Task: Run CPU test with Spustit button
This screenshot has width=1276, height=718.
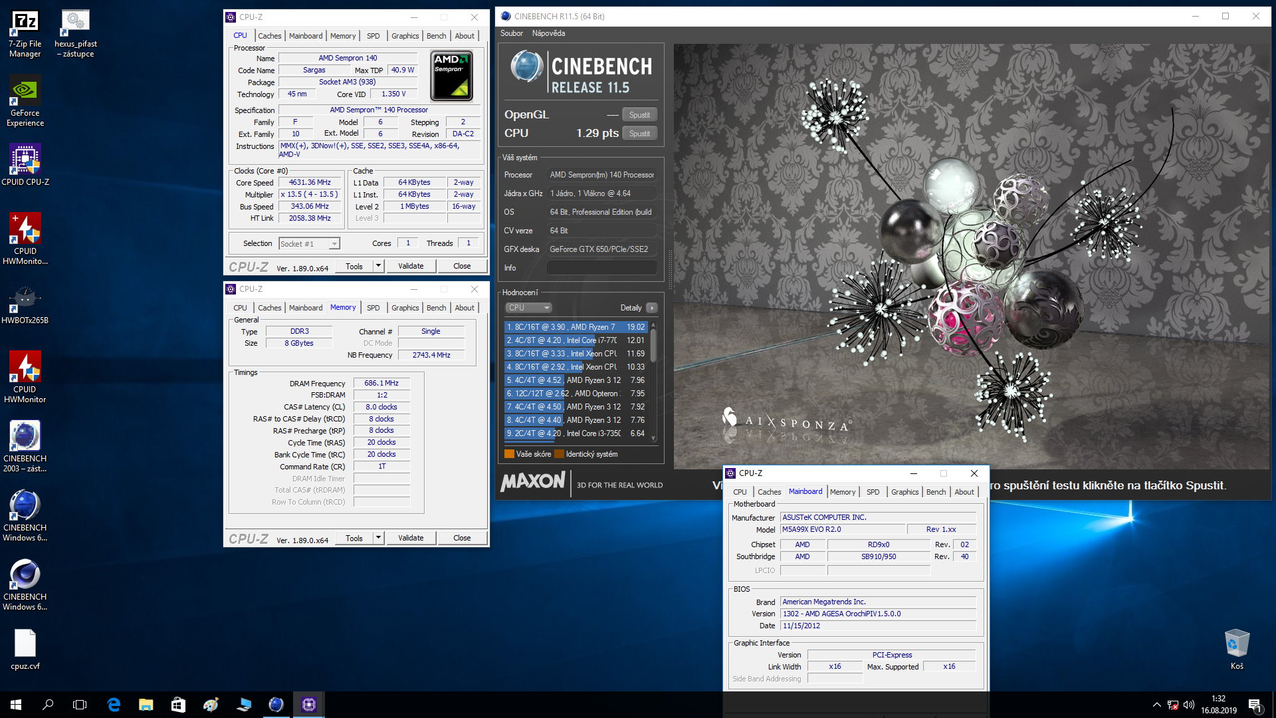Action: click(639, 134)
